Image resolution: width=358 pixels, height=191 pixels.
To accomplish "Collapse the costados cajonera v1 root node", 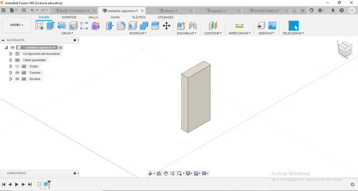I will pos(6,47).
